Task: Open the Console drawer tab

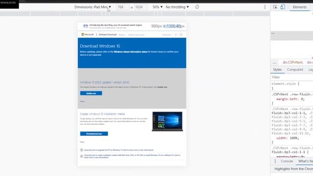Action: (287, 161)
